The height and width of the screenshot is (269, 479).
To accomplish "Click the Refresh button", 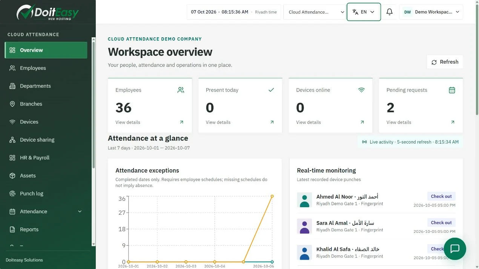I will pyautogui.click(x=445, y=62).
